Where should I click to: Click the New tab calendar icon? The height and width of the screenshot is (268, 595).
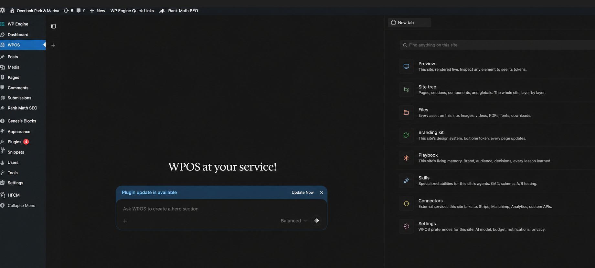393,23
